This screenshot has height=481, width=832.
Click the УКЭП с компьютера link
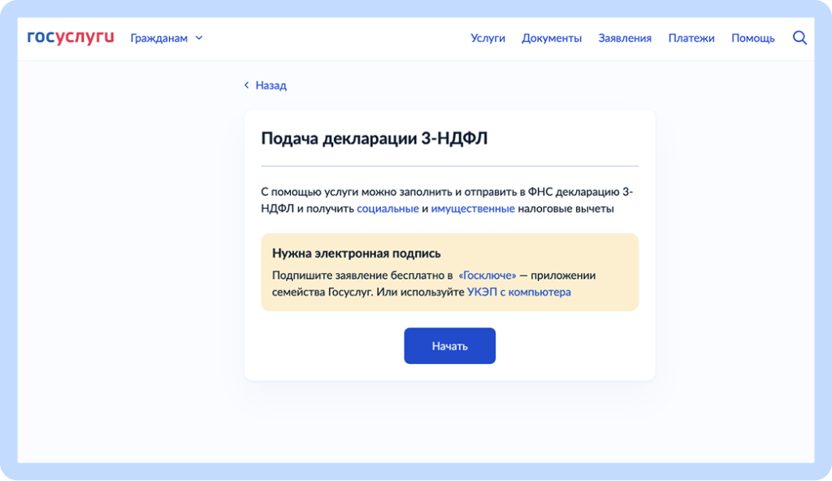tap(518, 292)
